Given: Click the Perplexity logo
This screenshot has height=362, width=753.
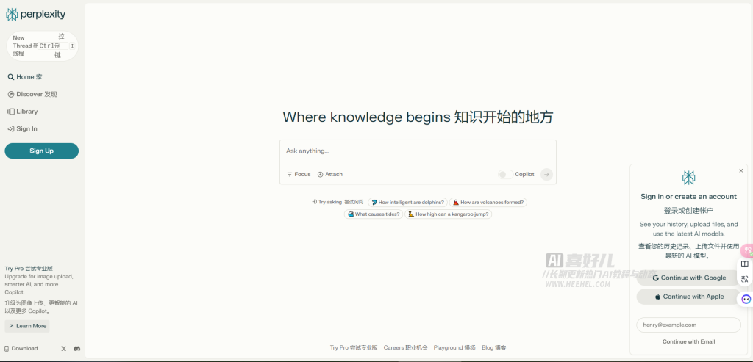Looking at the screenshot, I should point(35,15).
